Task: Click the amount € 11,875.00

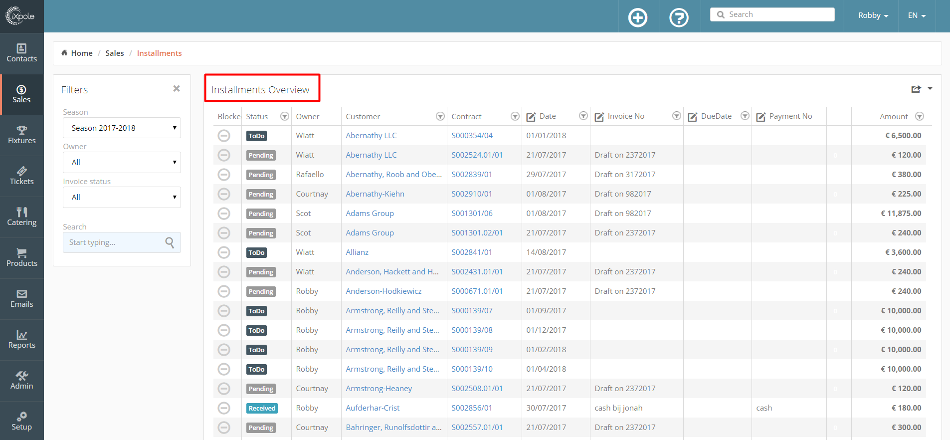Action: pos(901,214)
